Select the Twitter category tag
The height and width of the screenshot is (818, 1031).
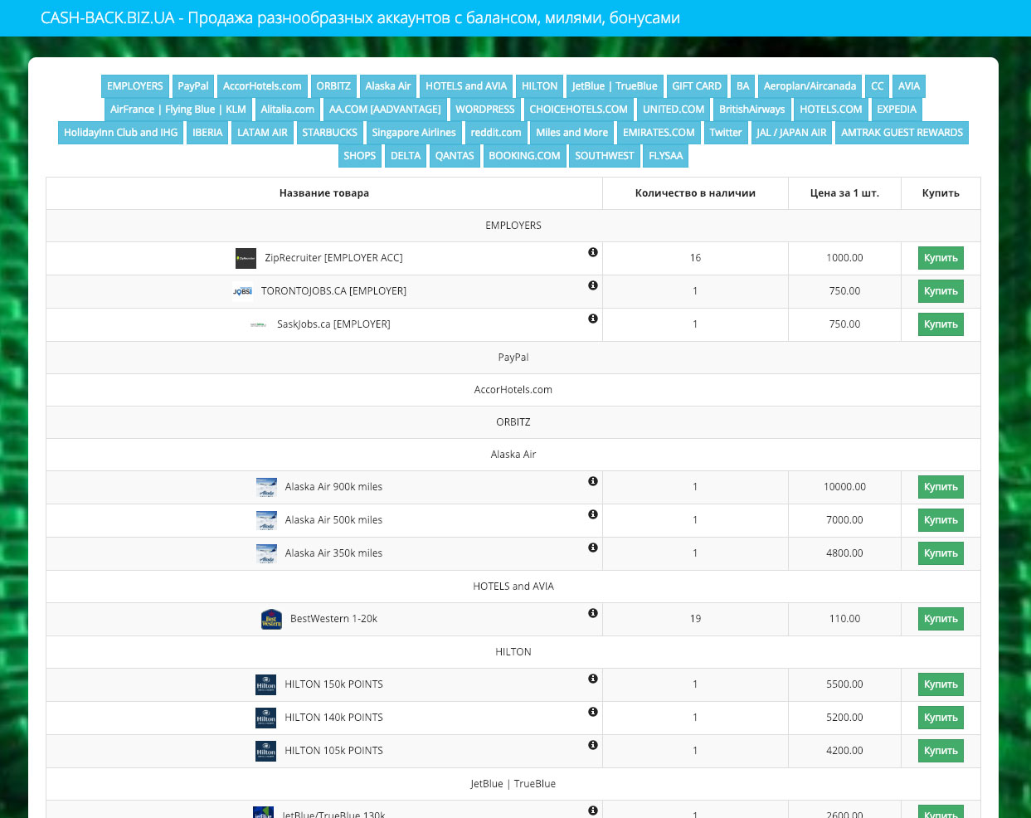(726, 133)
